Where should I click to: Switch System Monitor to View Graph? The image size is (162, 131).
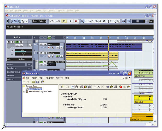(82, 87)
